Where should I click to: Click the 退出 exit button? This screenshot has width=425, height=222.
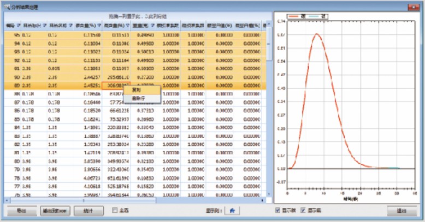coord(400,211)
